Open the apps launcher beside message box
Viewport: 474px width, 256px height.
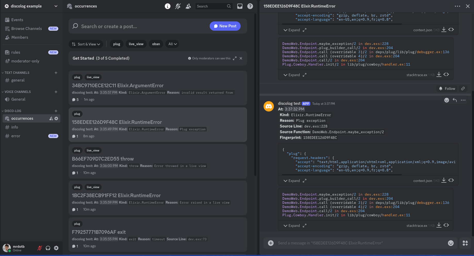pyautogui.click(x=465, y=243)
